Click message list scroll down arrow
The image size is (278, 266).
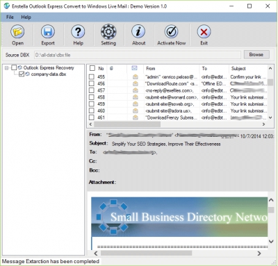tap(270, 117)
